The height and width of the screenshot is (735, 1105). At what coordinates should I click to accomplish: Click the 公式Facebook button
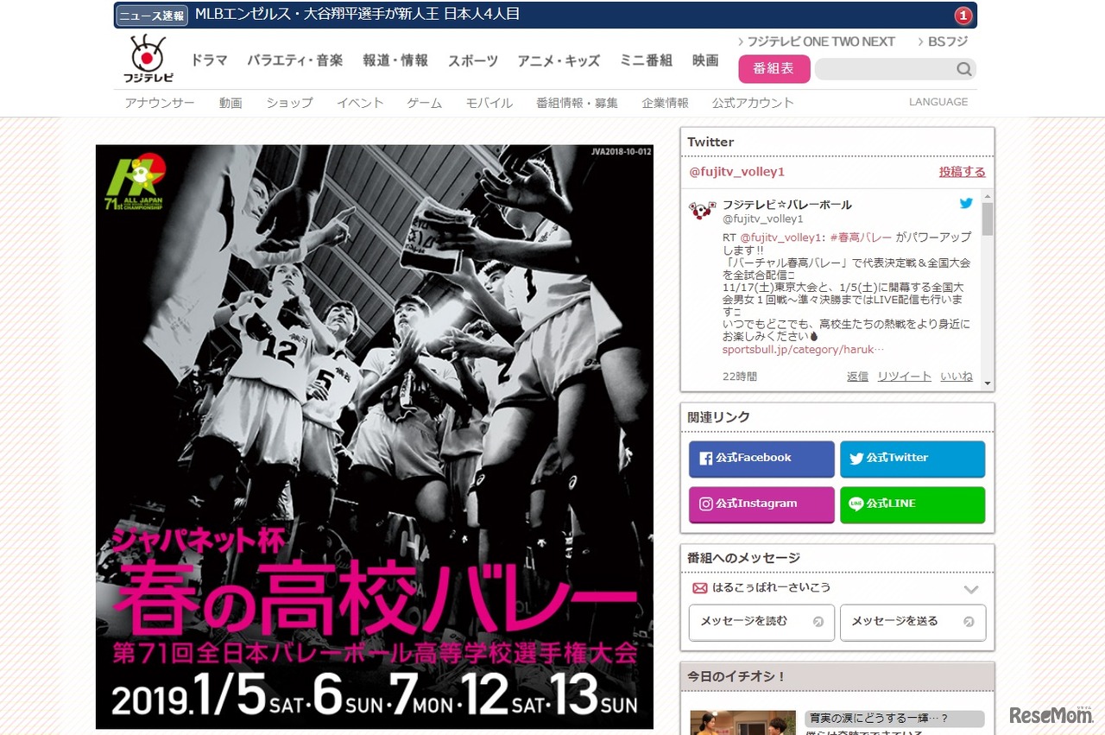[x=761, y=459]
